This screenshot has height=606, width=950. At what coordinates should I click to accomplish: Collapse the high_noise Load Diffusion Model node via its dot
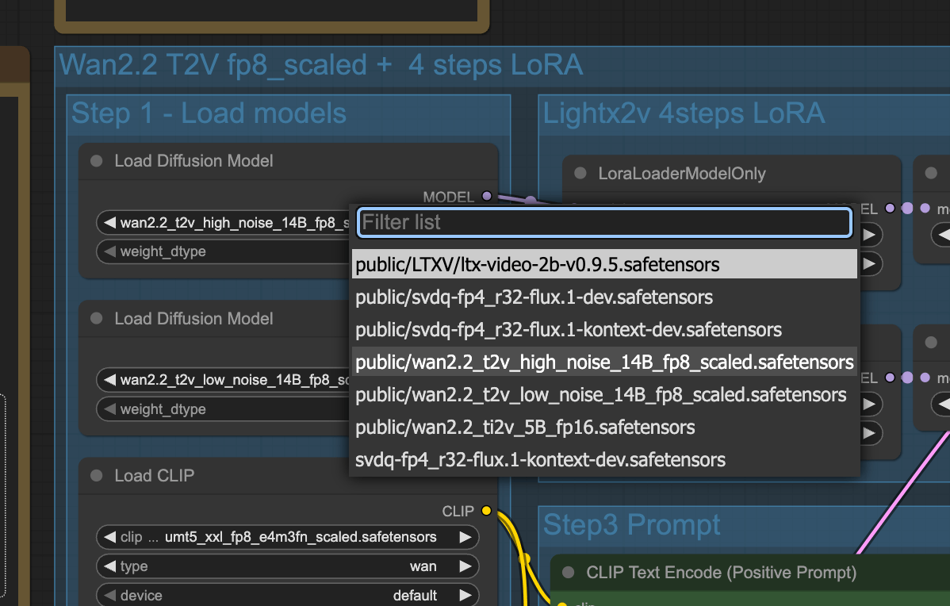pos(97,161)
